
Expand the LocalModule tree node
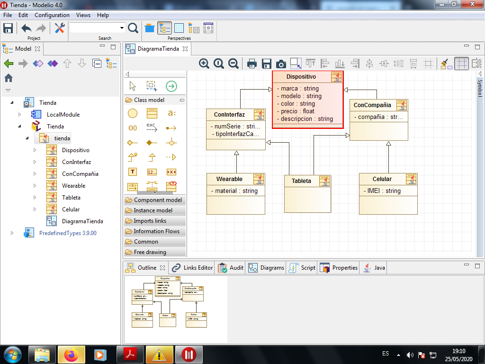pyautogui.click(x=19, y=115)
